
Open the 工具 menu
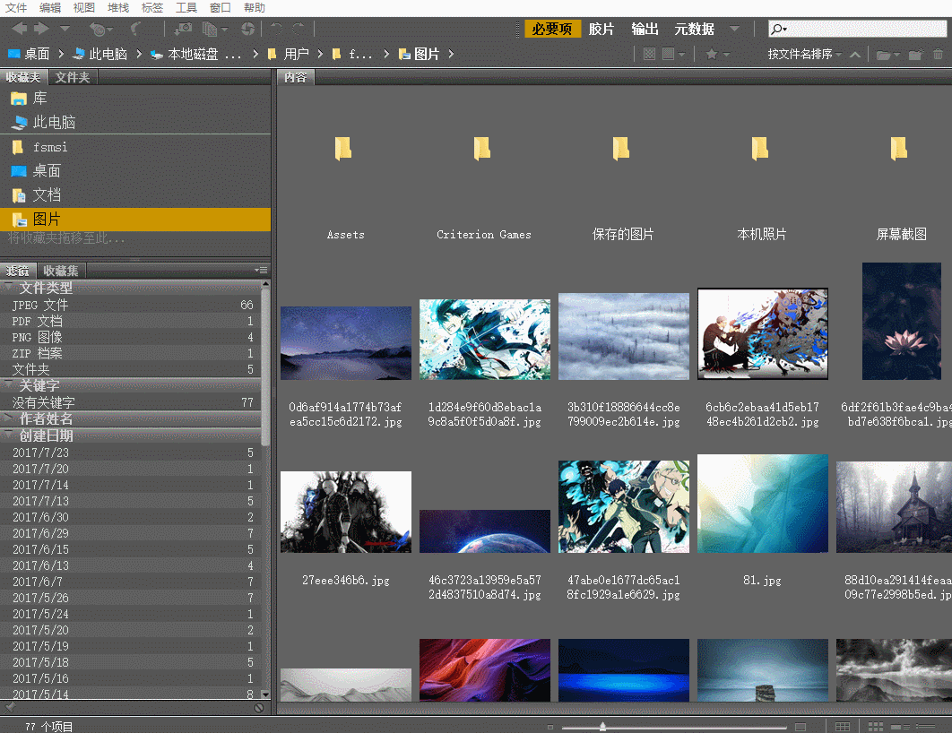point(186,7)
